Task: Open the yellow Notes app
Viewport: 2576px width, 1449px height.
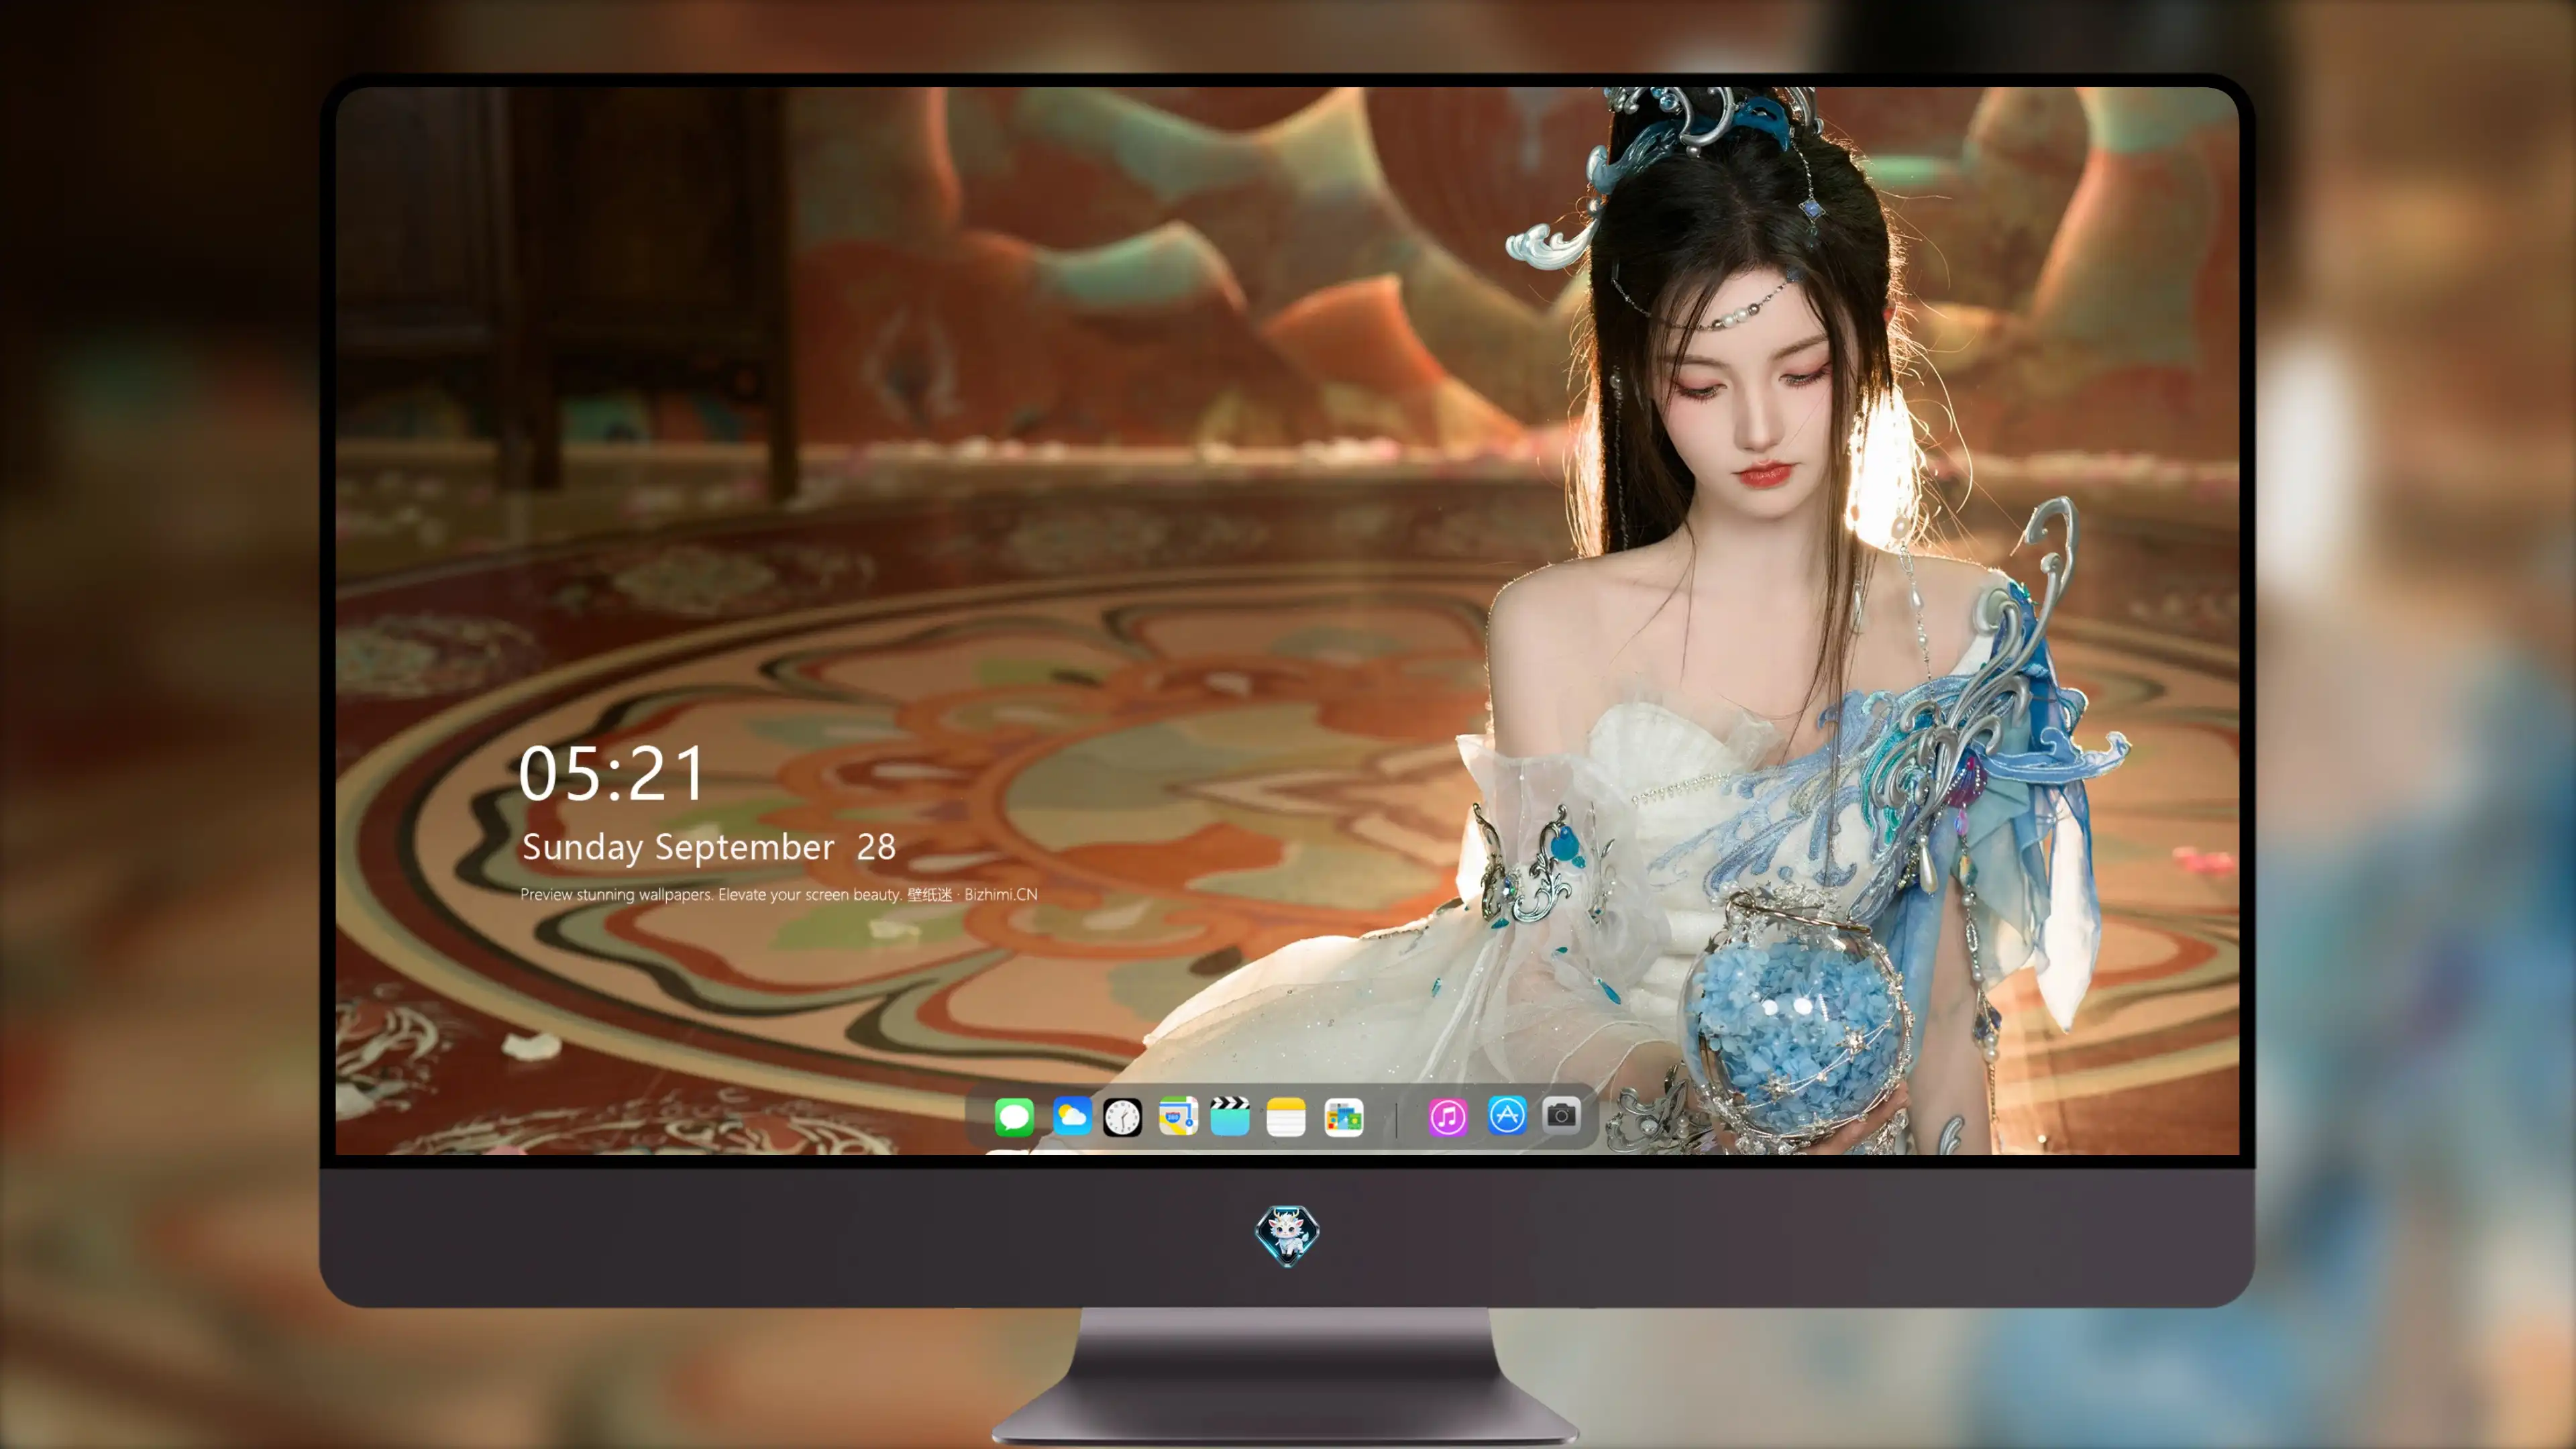Action: pos(1286,1116)
